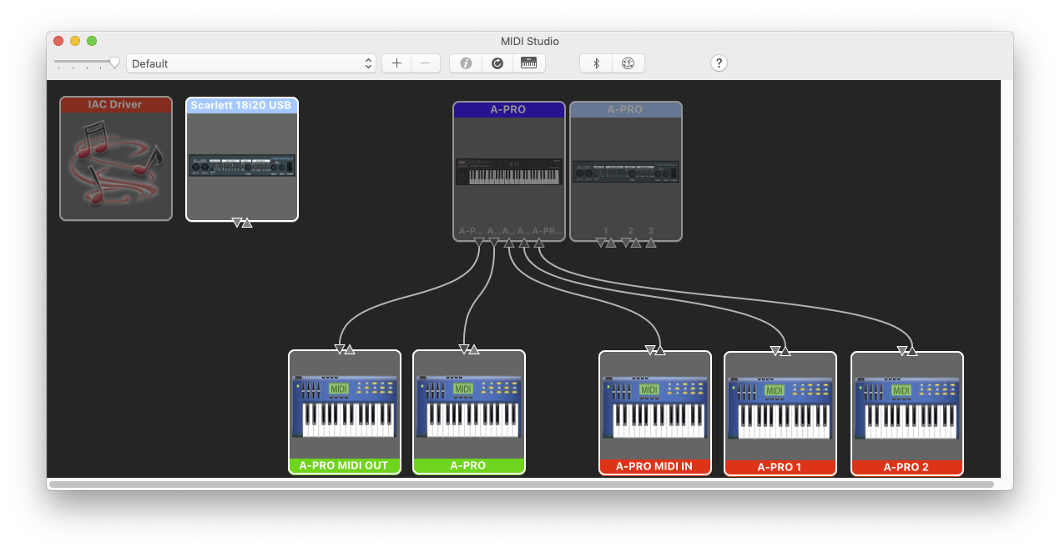The height and width of the screenshot is (552, 1060).
Task: Click Scarlett 18i20 USB up-pointing port arrow
Action: 247,223
